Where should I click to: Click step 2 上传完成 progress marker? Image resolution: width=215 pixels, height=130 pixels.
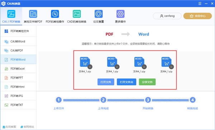tap(103, 100)
